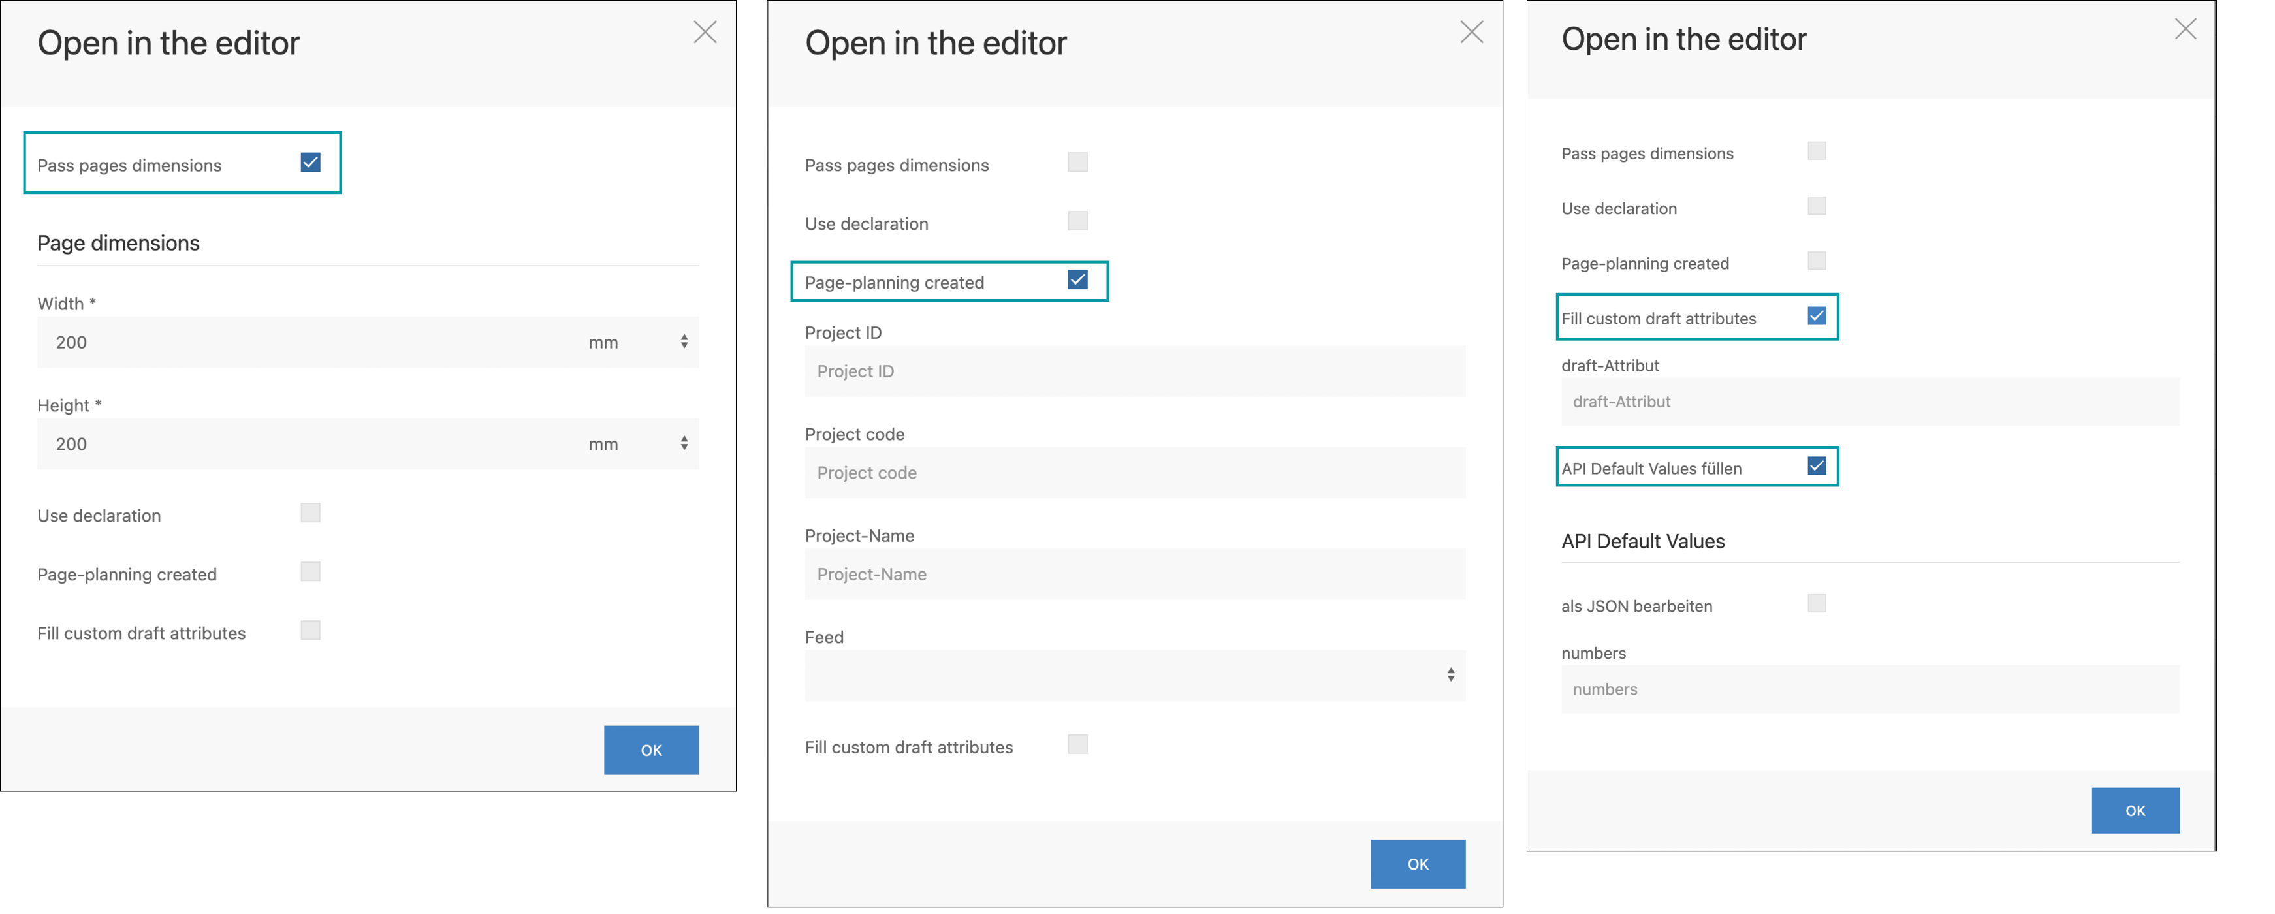Click the draft-Attribut text field
Image resolution: width=2275 pixels, height=914 pixels.
pos(1869,402)
